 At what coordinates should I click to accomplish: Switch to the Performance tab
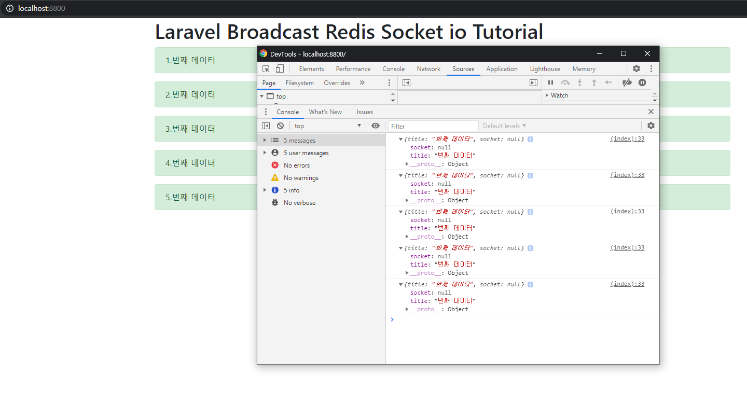click(353, 68)
